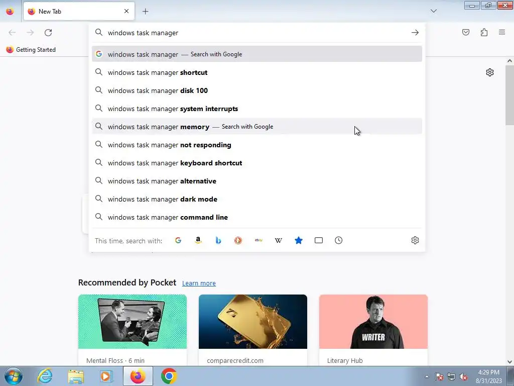
Task: Reload the current page
Action: point(48,33)
